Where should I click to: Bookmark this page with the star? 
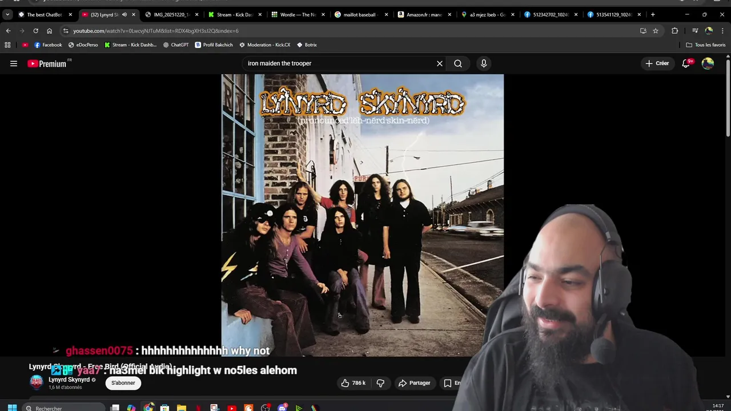(x=656, y=31)
